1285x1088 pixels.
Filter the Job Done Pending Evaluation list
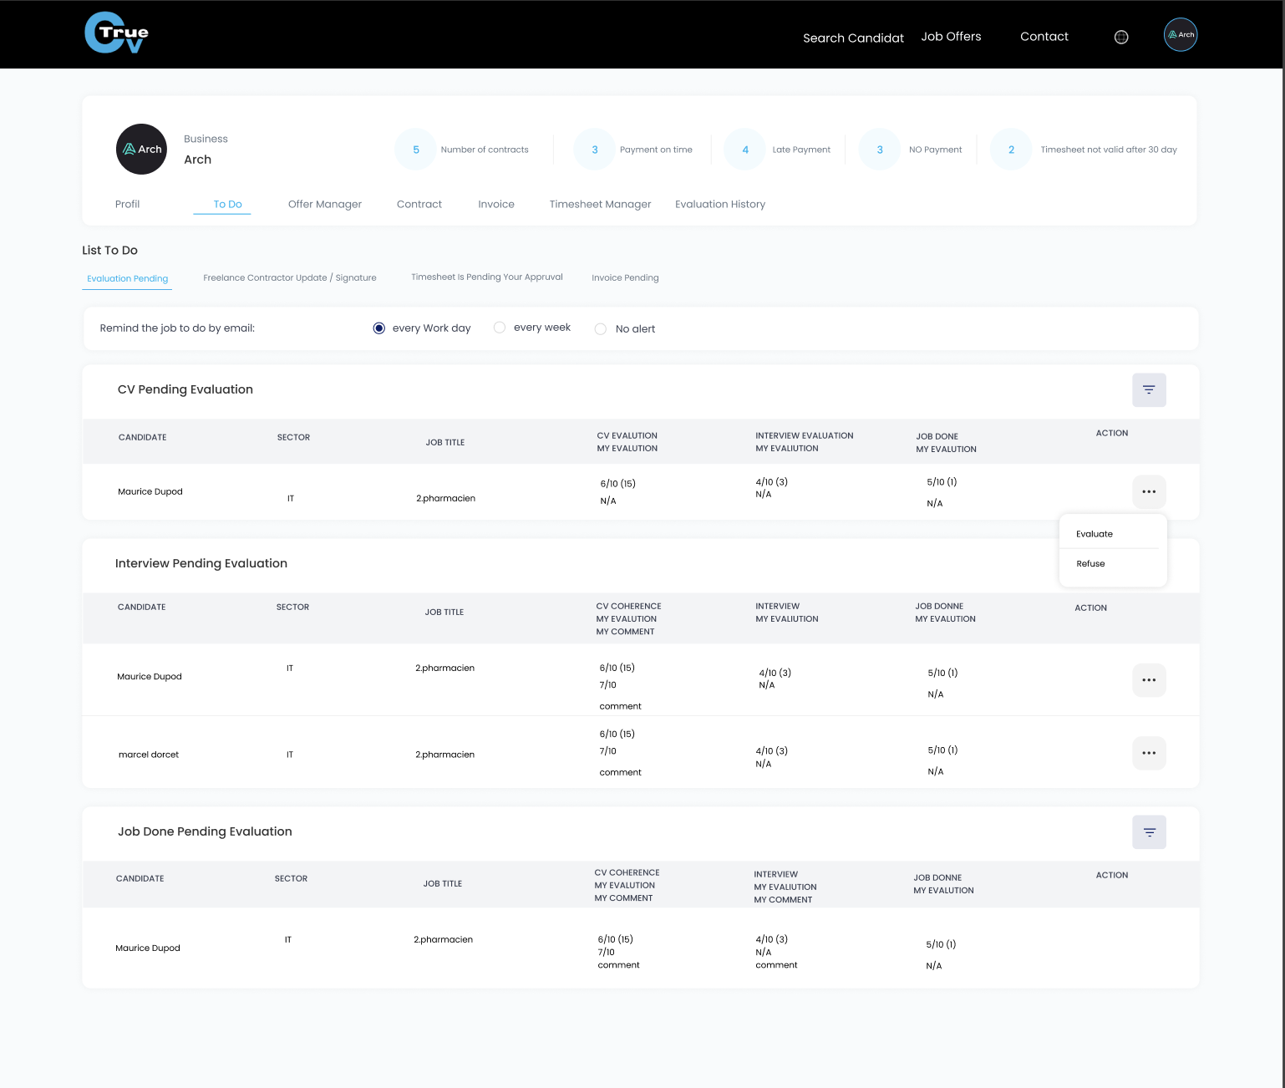(1149, 832)
